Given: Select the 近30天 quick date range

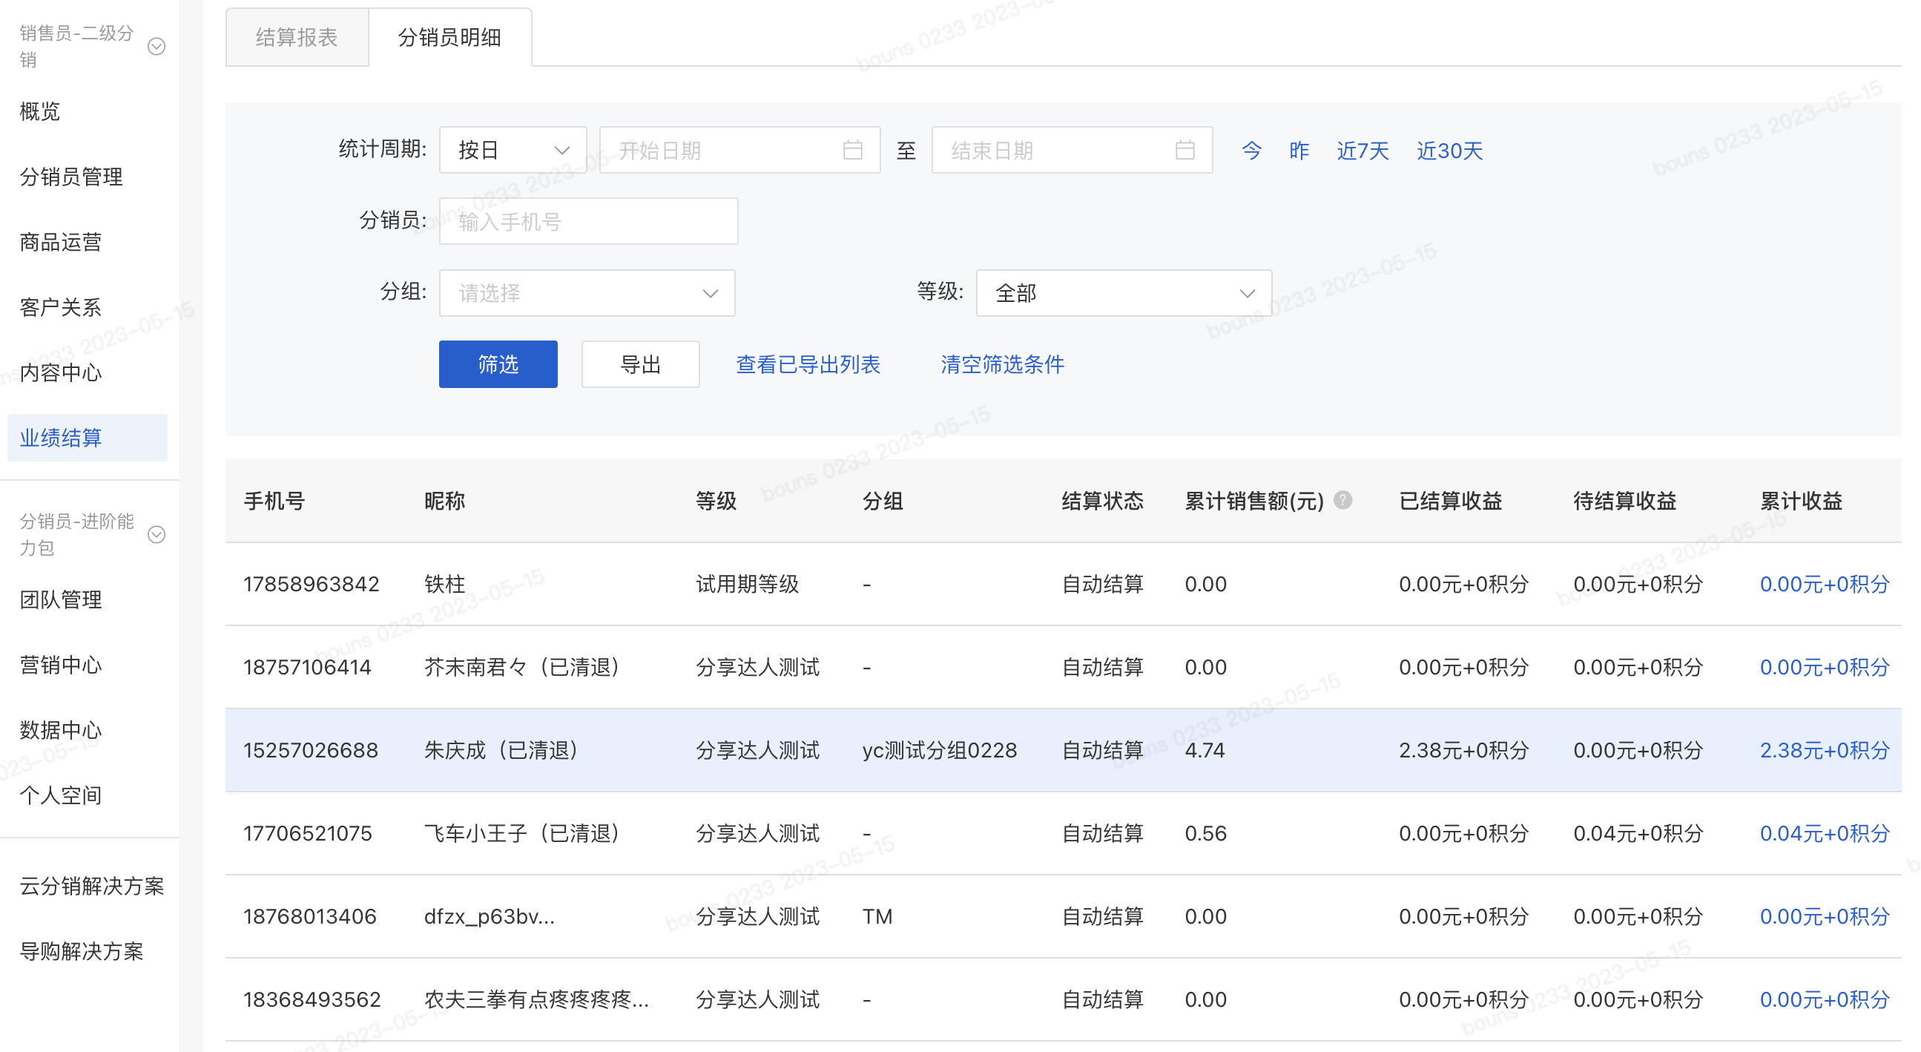Looking at the screenshot, I should pos(1449,151).
